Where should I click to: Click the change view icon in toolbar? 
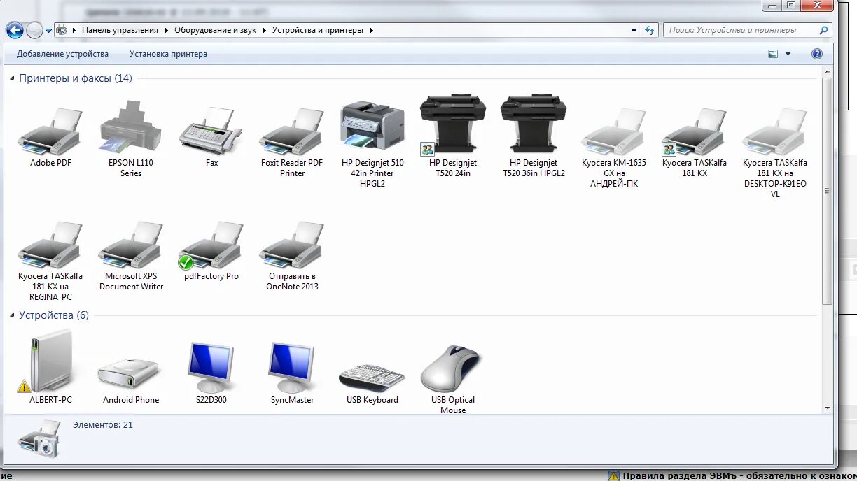pos(773,54)
